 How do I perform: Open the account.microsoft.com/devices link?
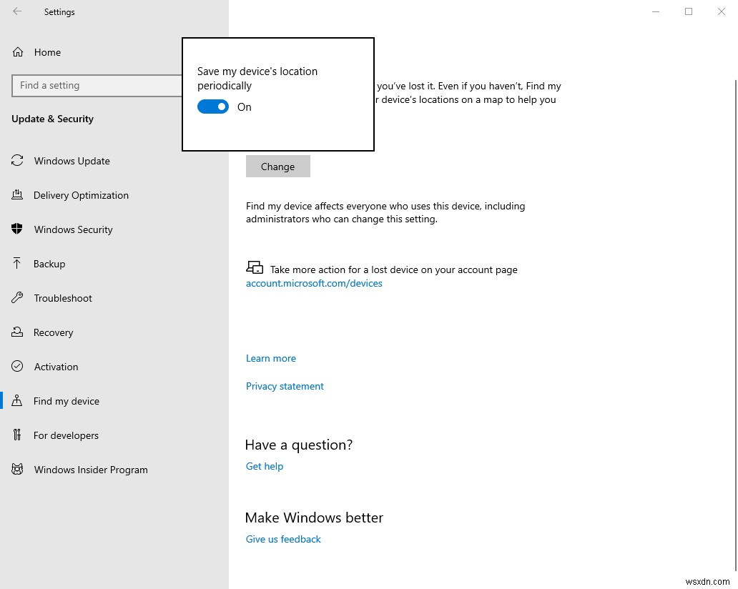coord(314,283)
